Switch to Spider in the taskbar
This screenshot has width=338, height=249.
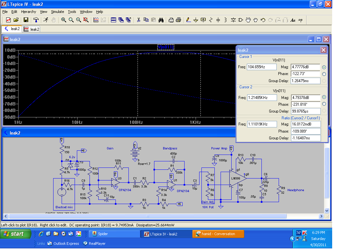pos(114,234)
